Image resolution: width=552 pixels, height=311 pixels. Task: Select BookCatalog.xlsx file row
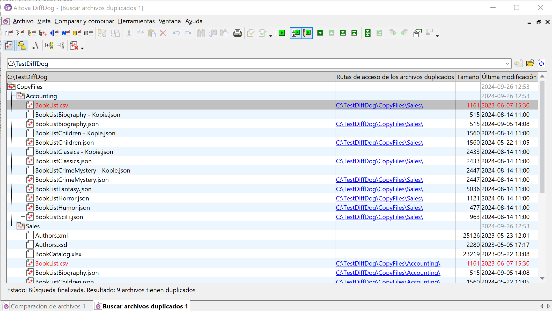pyautogui.click(x=272, y=254)
